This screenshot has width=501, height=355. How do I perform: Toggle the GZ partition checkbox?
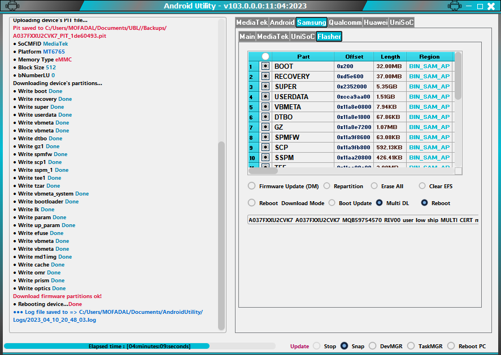click(265, 127)
